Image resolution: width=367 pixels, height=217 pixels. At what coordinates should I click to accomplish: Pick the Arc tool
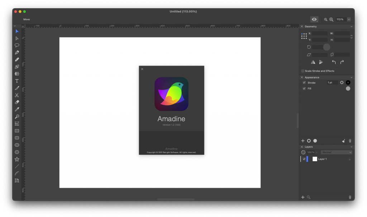[x=17, y=174]
